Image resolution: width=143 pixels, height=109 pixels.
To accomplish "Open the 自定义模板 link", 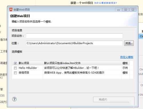I will pos(127,57).
